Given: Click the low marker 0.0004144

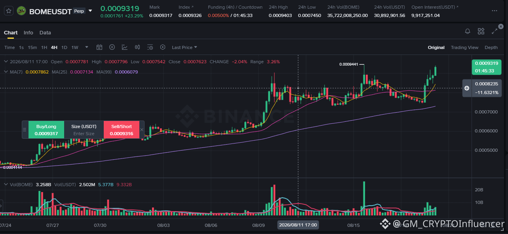Looking at the screenshot, I should tap(13, 167).
